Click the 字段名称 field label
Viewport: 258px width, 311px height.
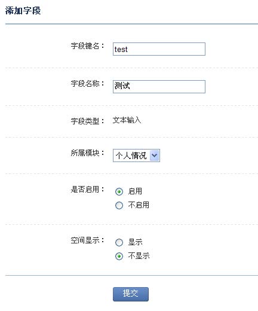87,84
